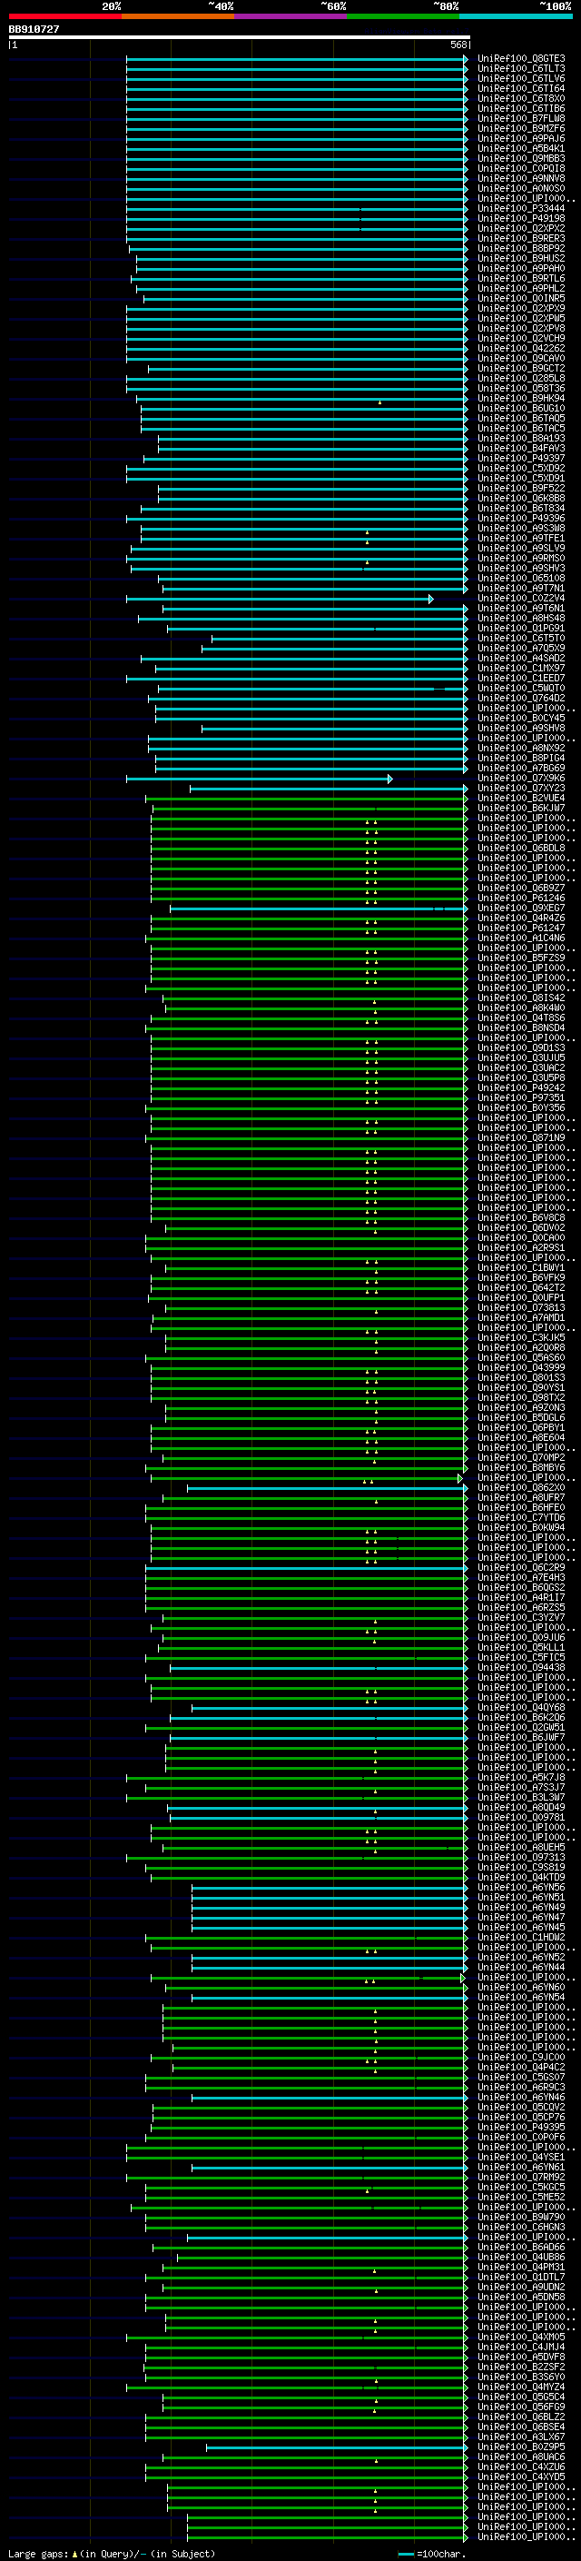The width and height of the screenshot is (581, 2561).
Task: Select the UniRef100_C5WQT0 label
Action: 521,688
